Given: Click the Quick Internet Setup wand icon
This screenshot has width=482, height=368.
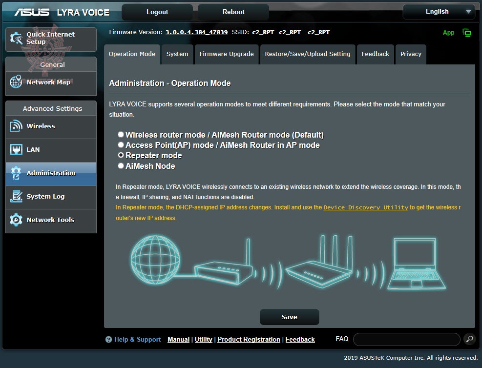Looking at the screenshot, I should tap(16, 38).
